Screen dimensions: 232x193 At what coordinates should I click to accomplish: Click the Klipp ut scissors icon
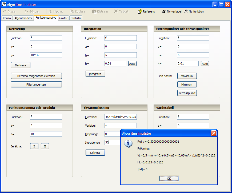50,11
